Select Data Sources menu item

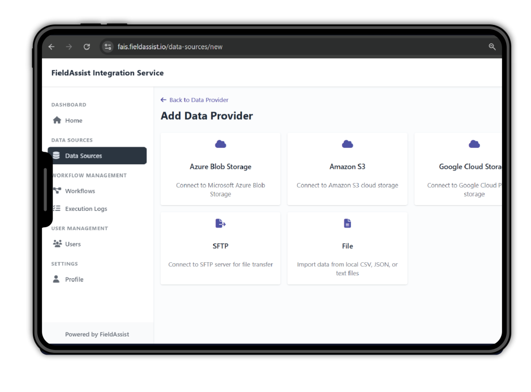point(97,156)
